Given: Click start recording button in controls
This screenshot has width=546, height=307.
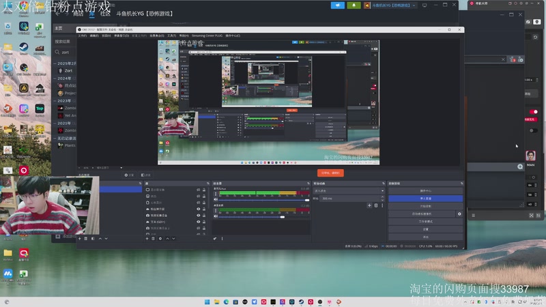Looking at the screenshot, I should point(425,206).
